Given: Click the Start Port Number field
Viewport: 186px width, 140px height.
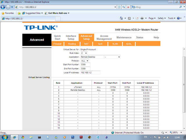Looking at the screenshot, I should coord(85,64).
